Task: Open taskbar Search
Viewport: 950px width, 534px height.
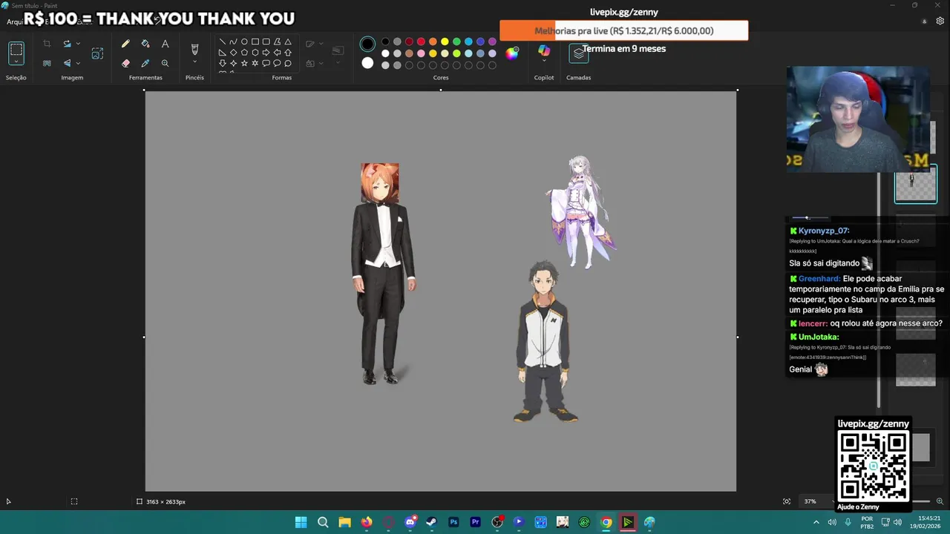Action: pyautogui.click(x=323, y=522)
